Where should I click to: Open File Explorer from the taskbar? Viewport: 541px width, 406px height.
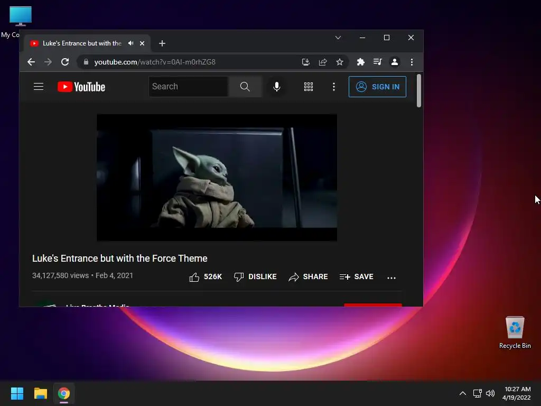(40, 393)
